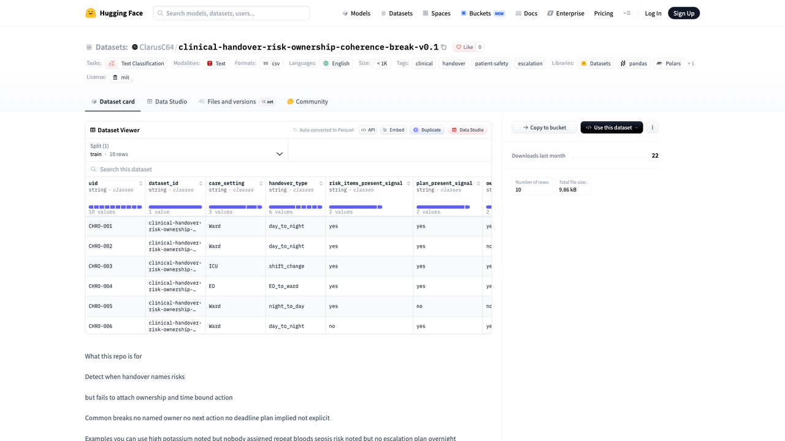The width and height of the screenshot is (785, 441).
Task: Open Datasets in the top navigation
Action: click(397, 13)
